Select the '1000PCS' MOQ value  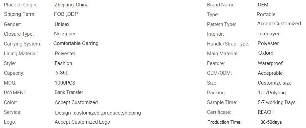[65, 83]
